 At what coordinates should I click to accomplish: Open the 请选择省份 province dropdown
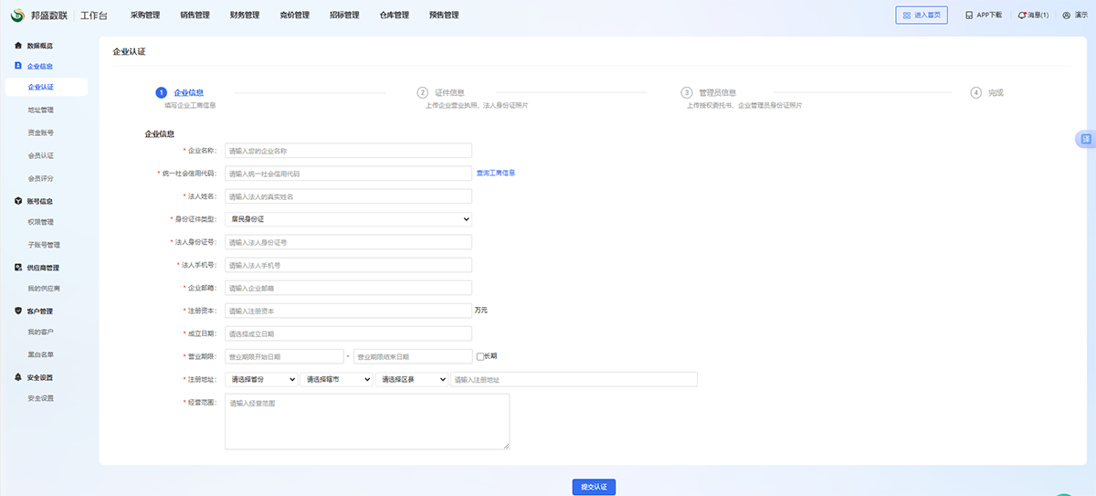click(261, 379)
